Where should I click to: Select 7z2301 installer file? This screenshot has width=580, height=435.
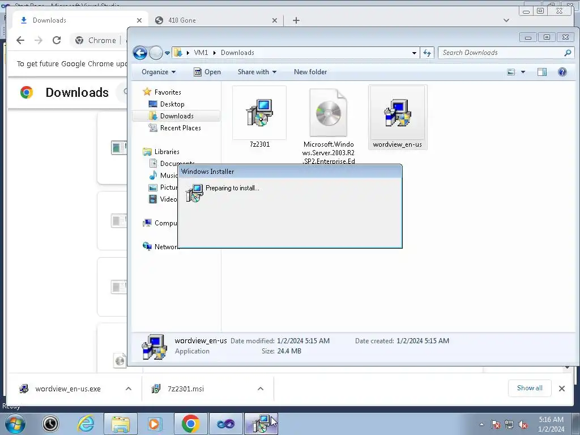point(259,117)
